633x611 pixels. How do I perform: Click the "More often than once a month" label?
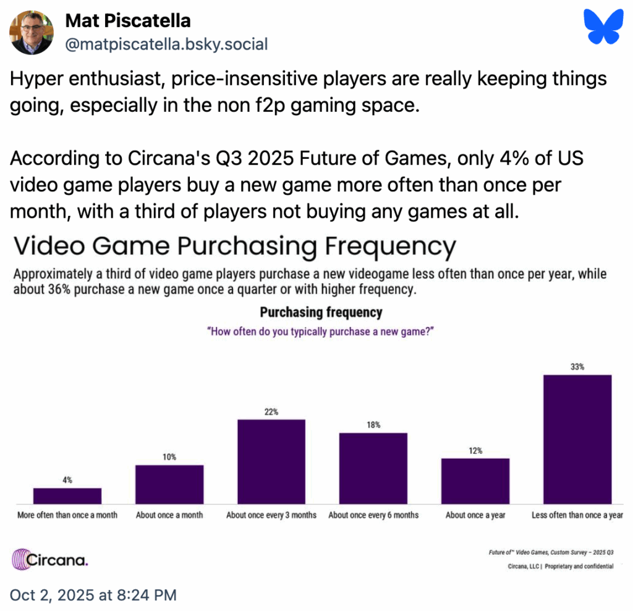point(67,515)
